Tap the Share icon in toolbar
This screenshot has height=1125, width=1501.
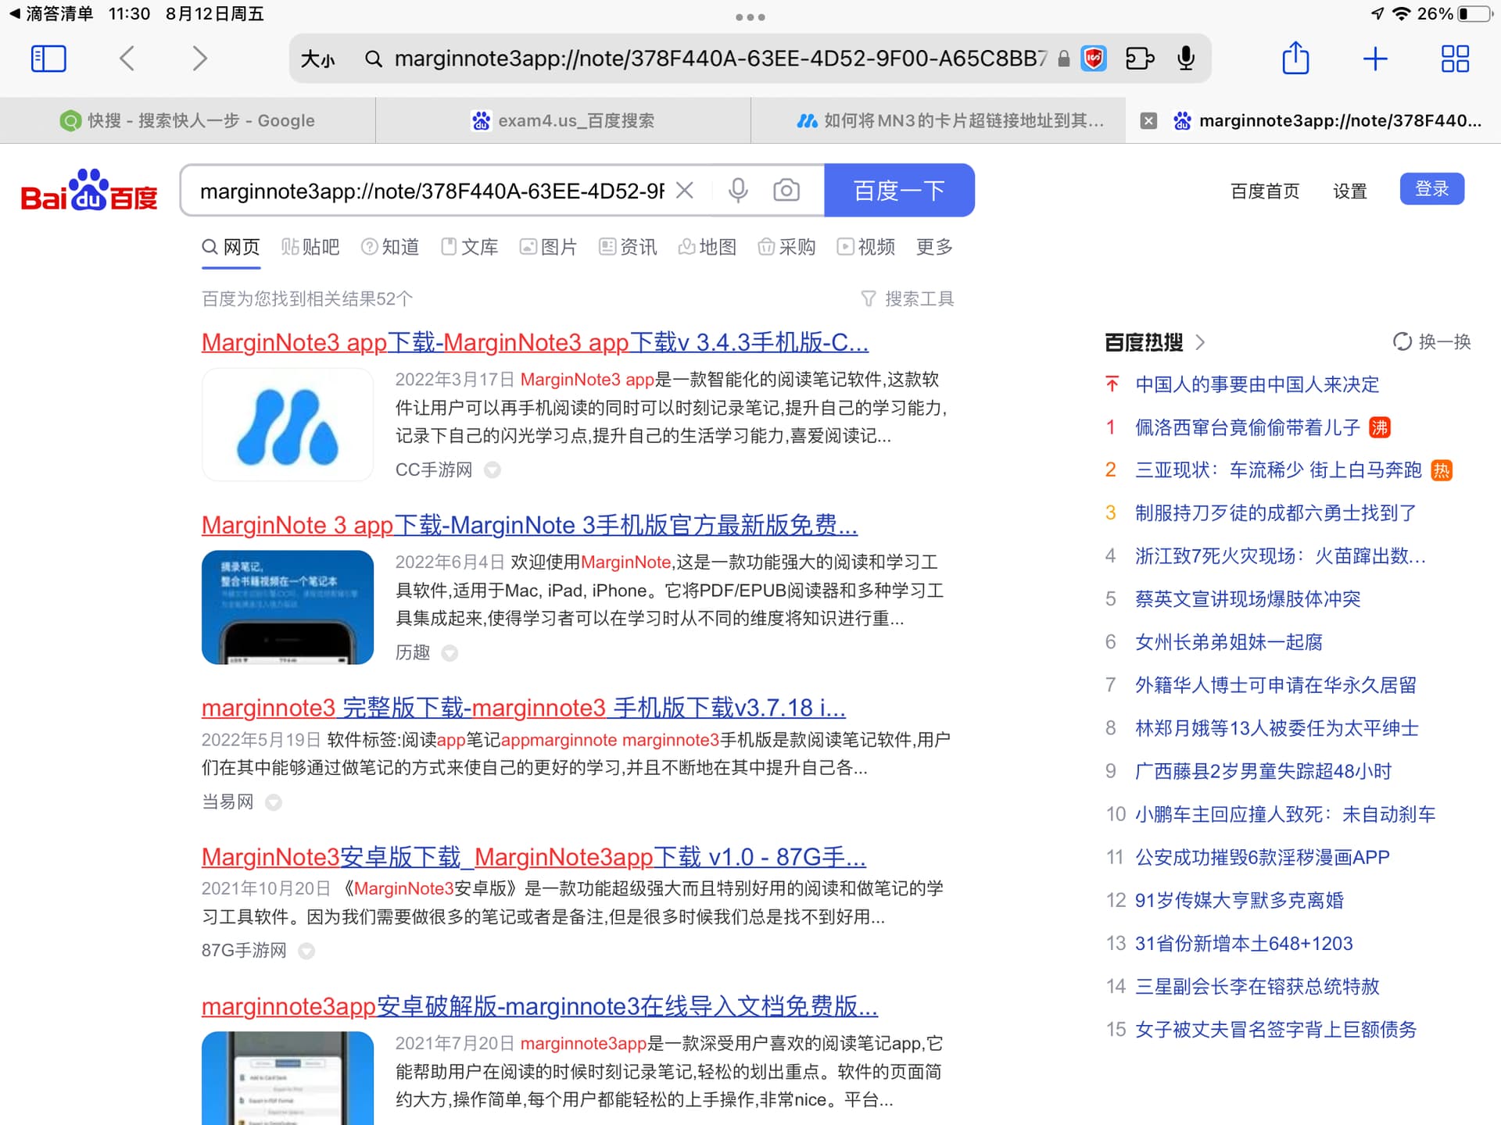coord(1295,59)
